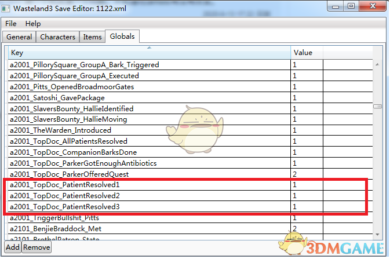This screenshot has height=259, width=390.
Task: Grab the vertical scrollbar thumb
Action: tap(377, 107)
